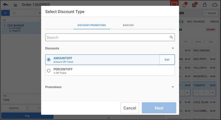Image resolution: width=221 pixels, height=120 pixels.
Task: Increase TOMATO quantity with plus
Action: 212,93
